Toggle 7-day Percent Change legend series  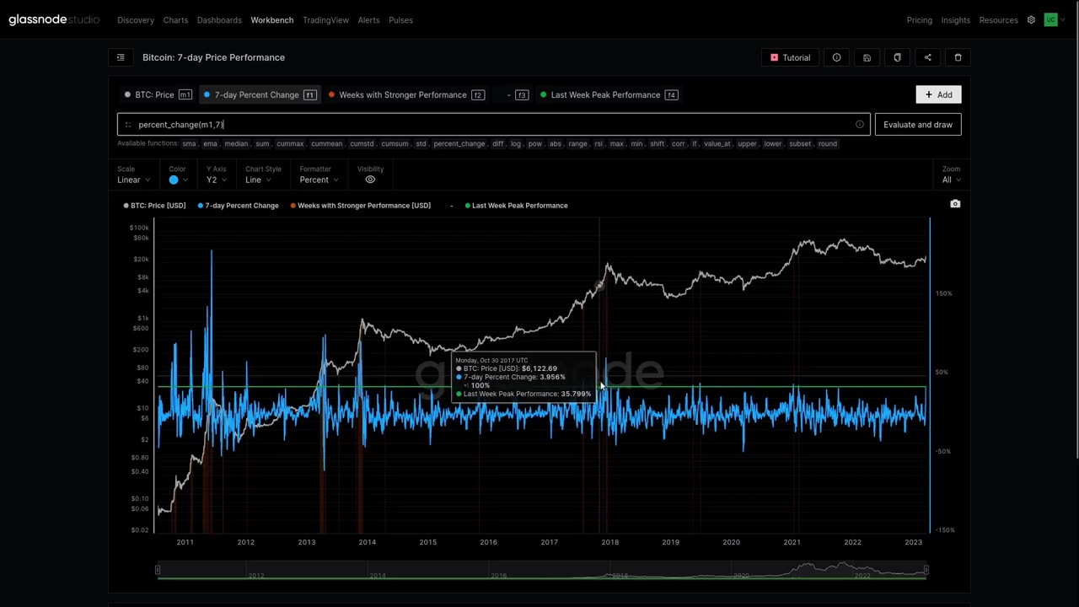[x=239, y=206]
